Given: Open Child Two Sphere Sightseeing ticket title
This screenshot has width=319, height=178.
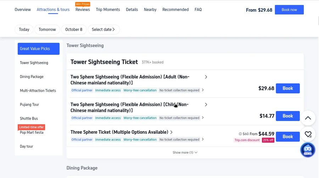Looking at the screenshot, I should 130,108.
